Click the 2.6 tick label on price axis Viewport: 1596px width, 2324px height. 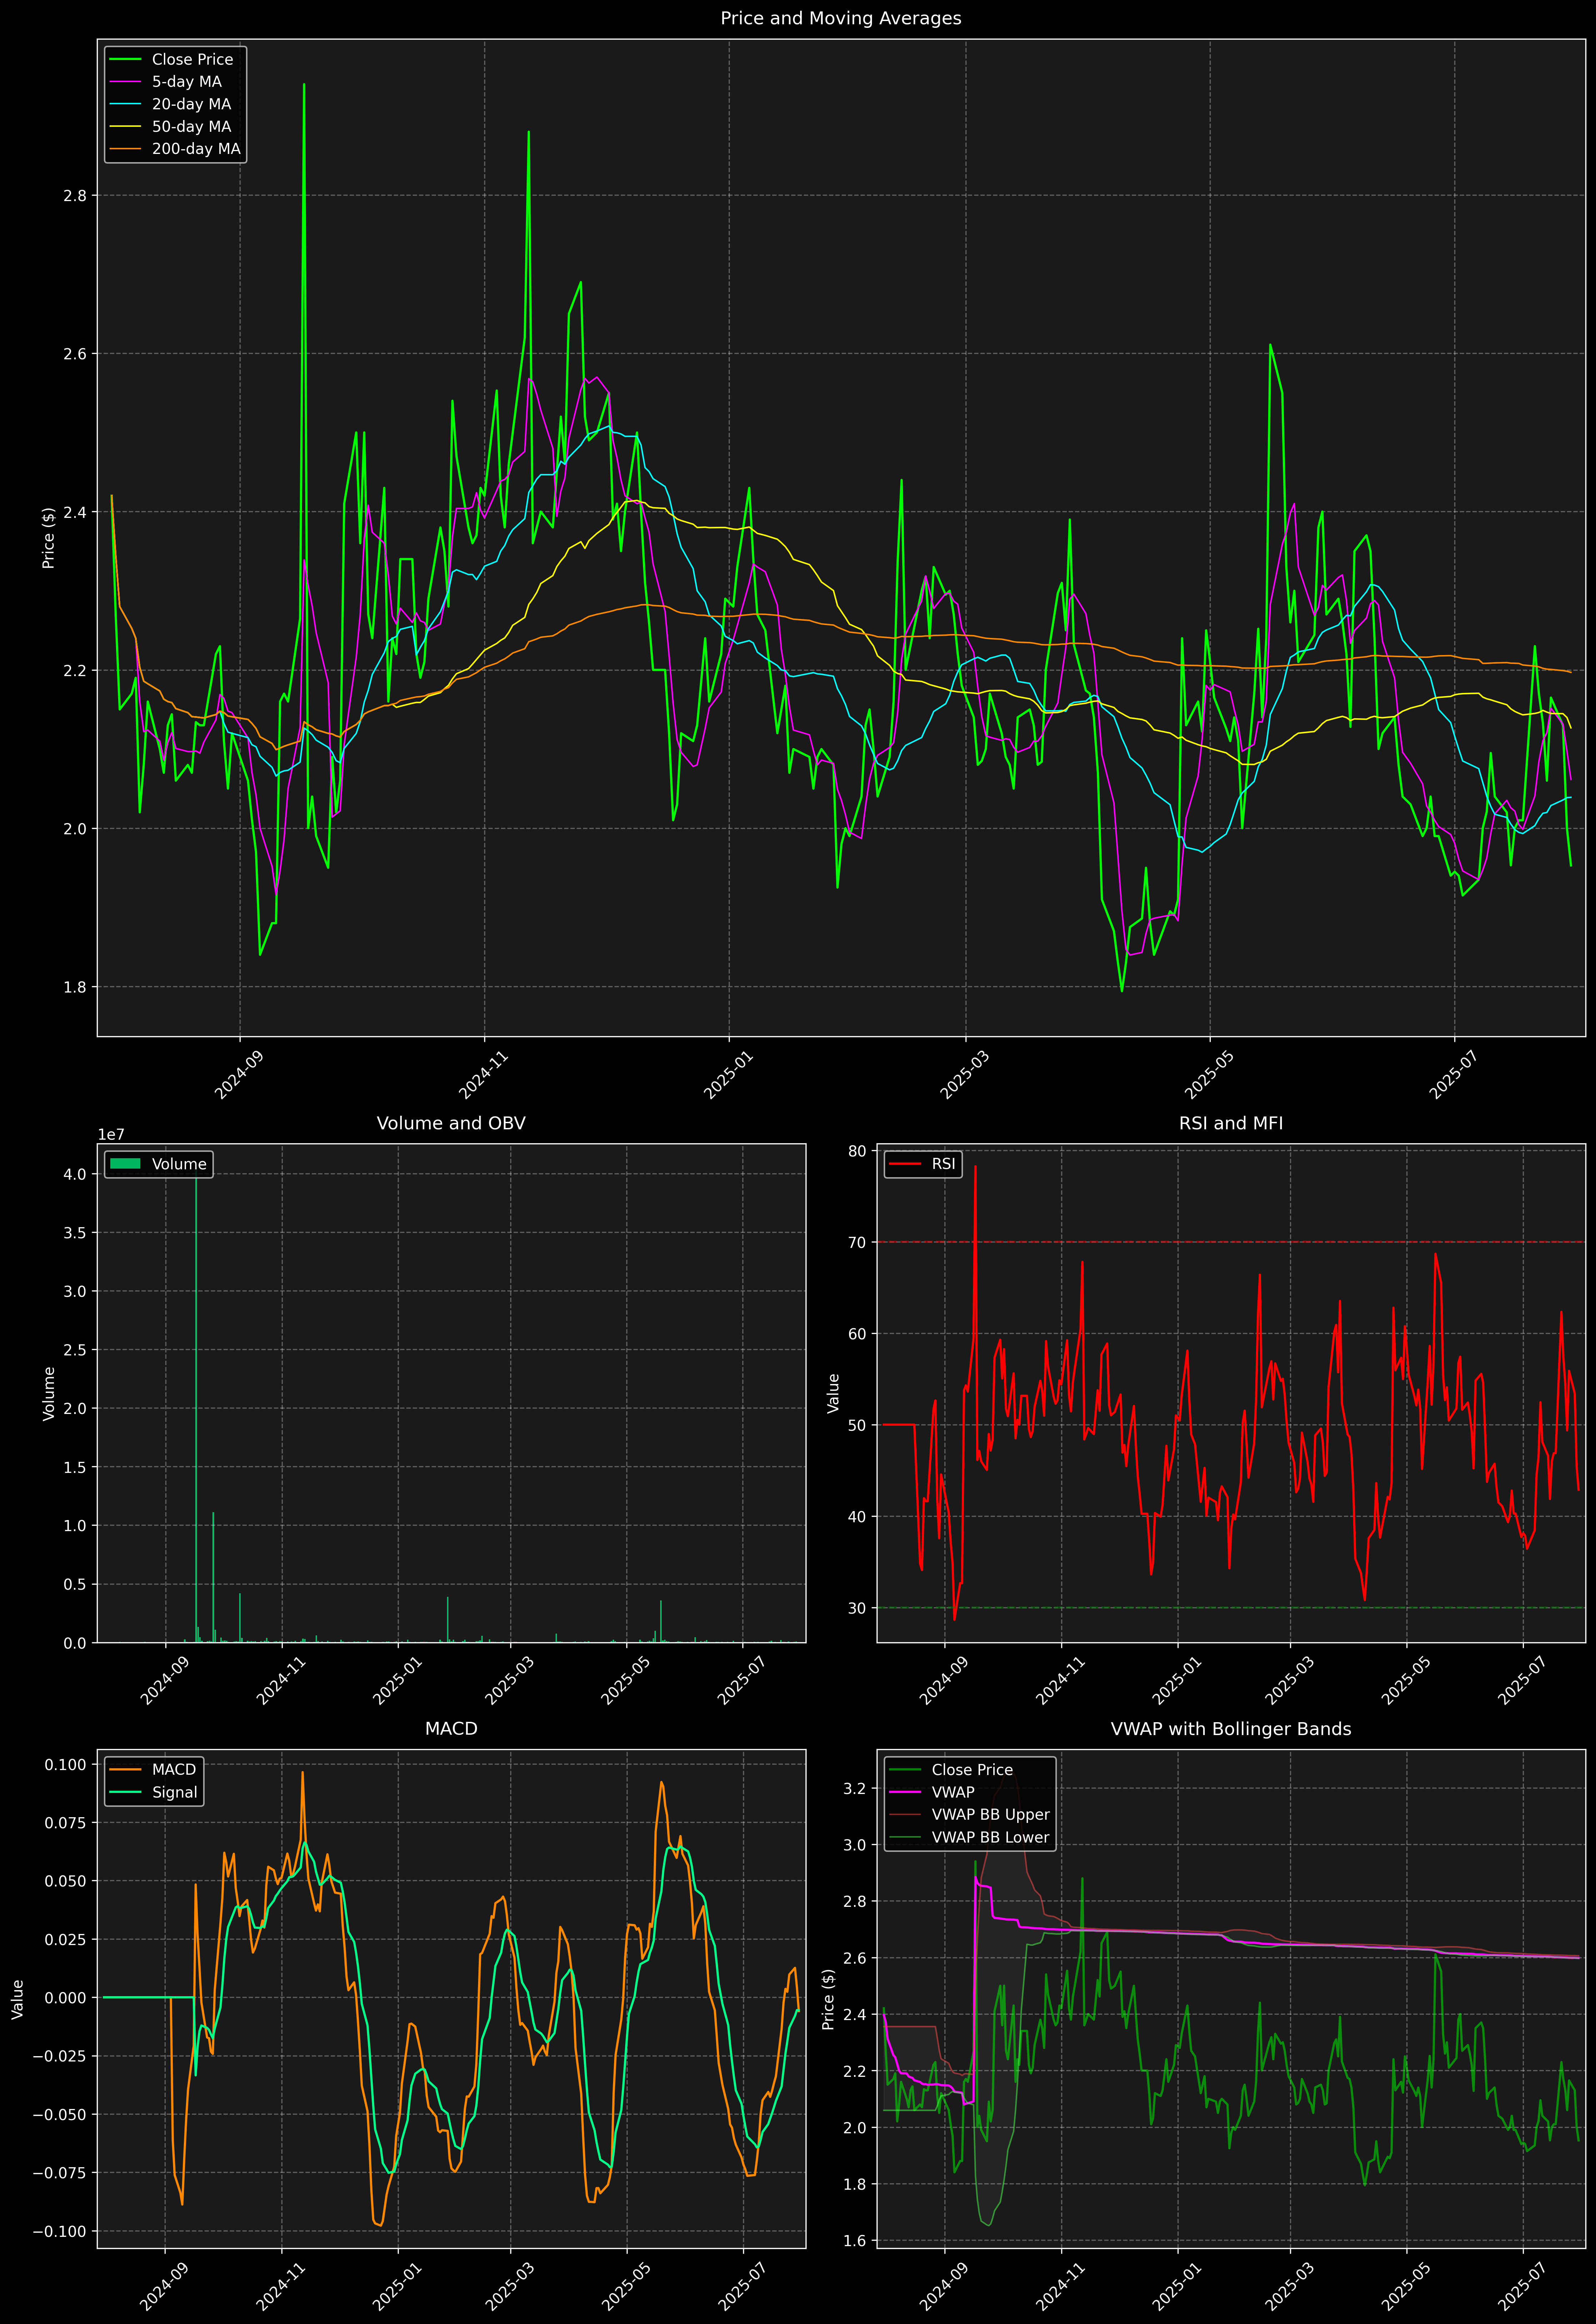coord(75,354)
